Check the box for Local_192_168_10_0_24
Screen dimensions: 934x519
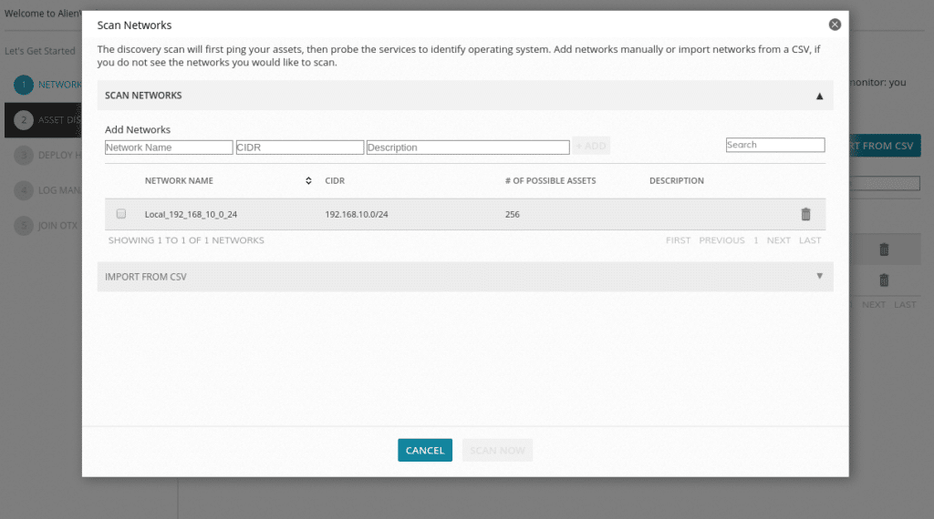[x=121, y=214]
